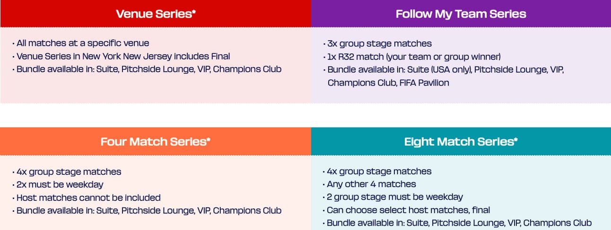Select 'Host matches cannot be included' line

coord(86,197)
